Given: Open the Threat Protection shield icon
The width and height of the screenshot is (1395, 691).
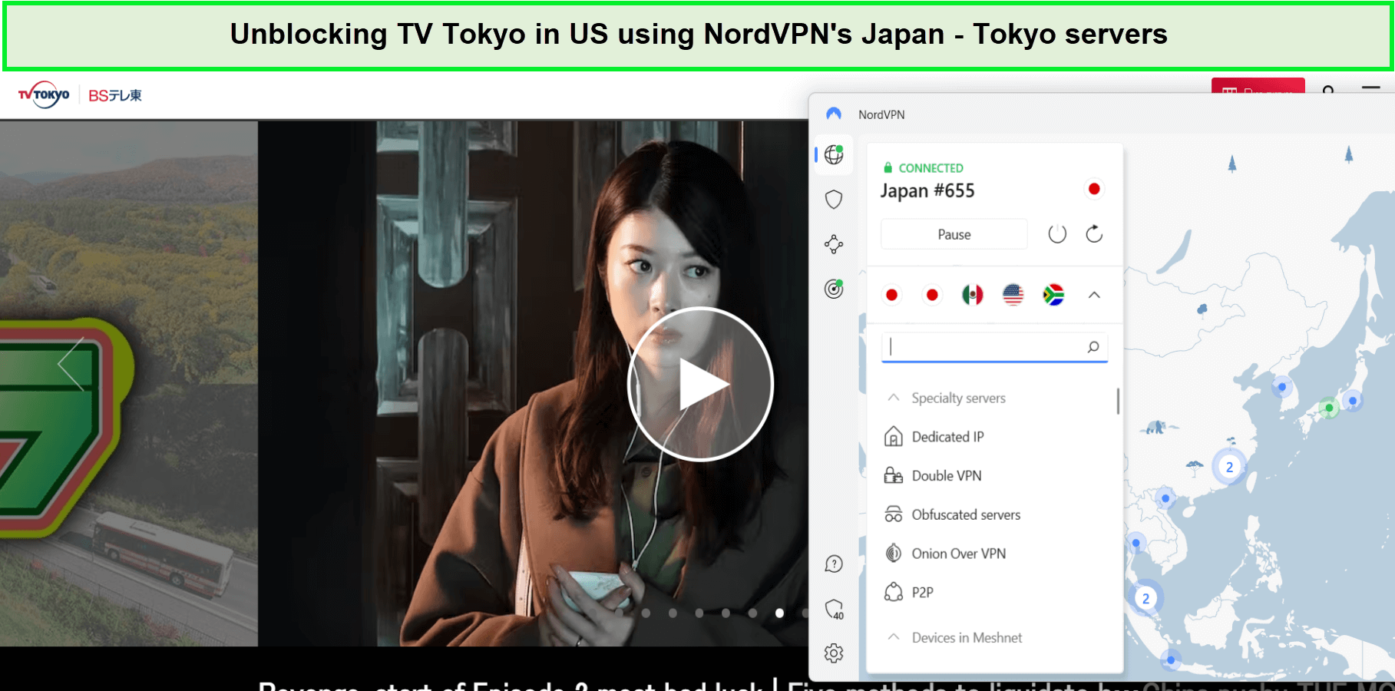Looking at the screenshot, I should click(x=834, y=200).
